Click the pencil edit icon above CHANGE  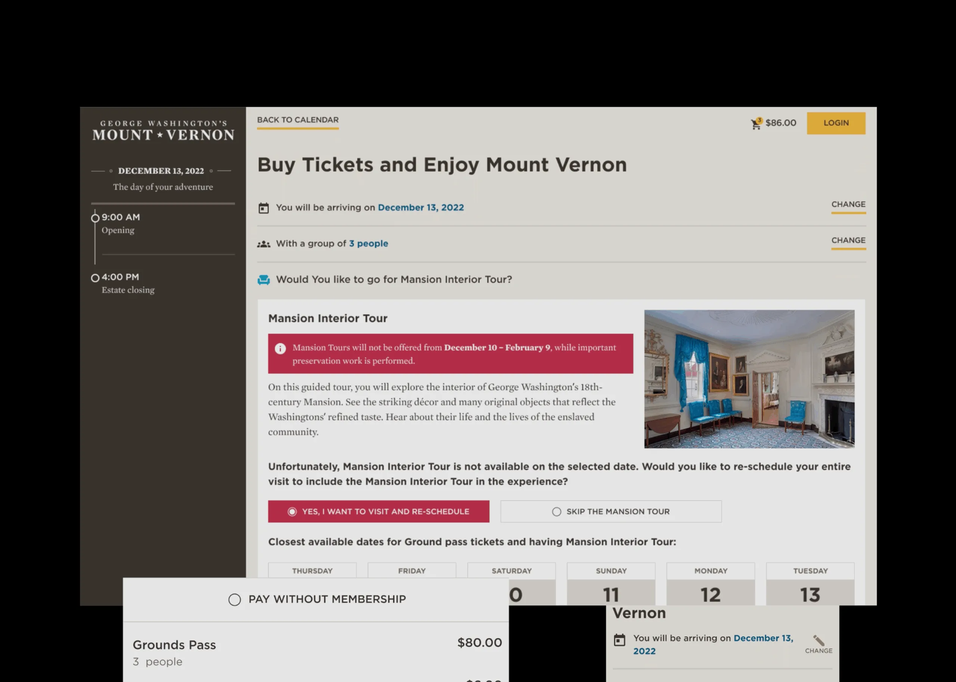click(x=818, y=641)
